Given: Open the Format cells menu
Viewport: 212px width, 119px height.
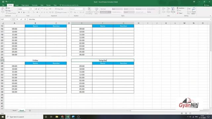Looking at the screenshot, I should tap(173, 10).
